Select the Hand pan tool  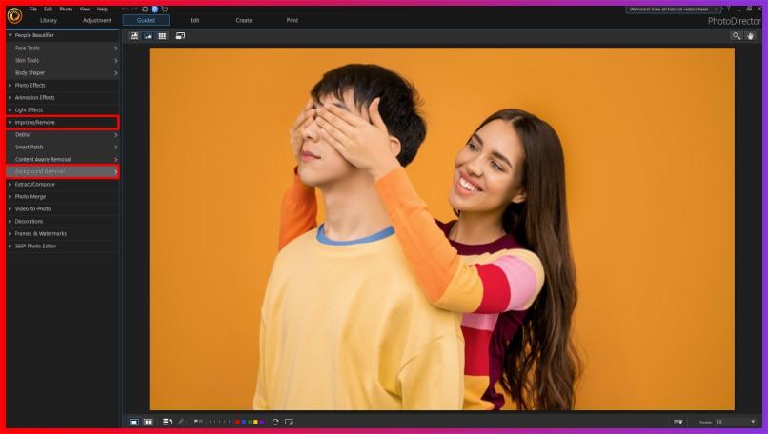(x=750, y=35)
